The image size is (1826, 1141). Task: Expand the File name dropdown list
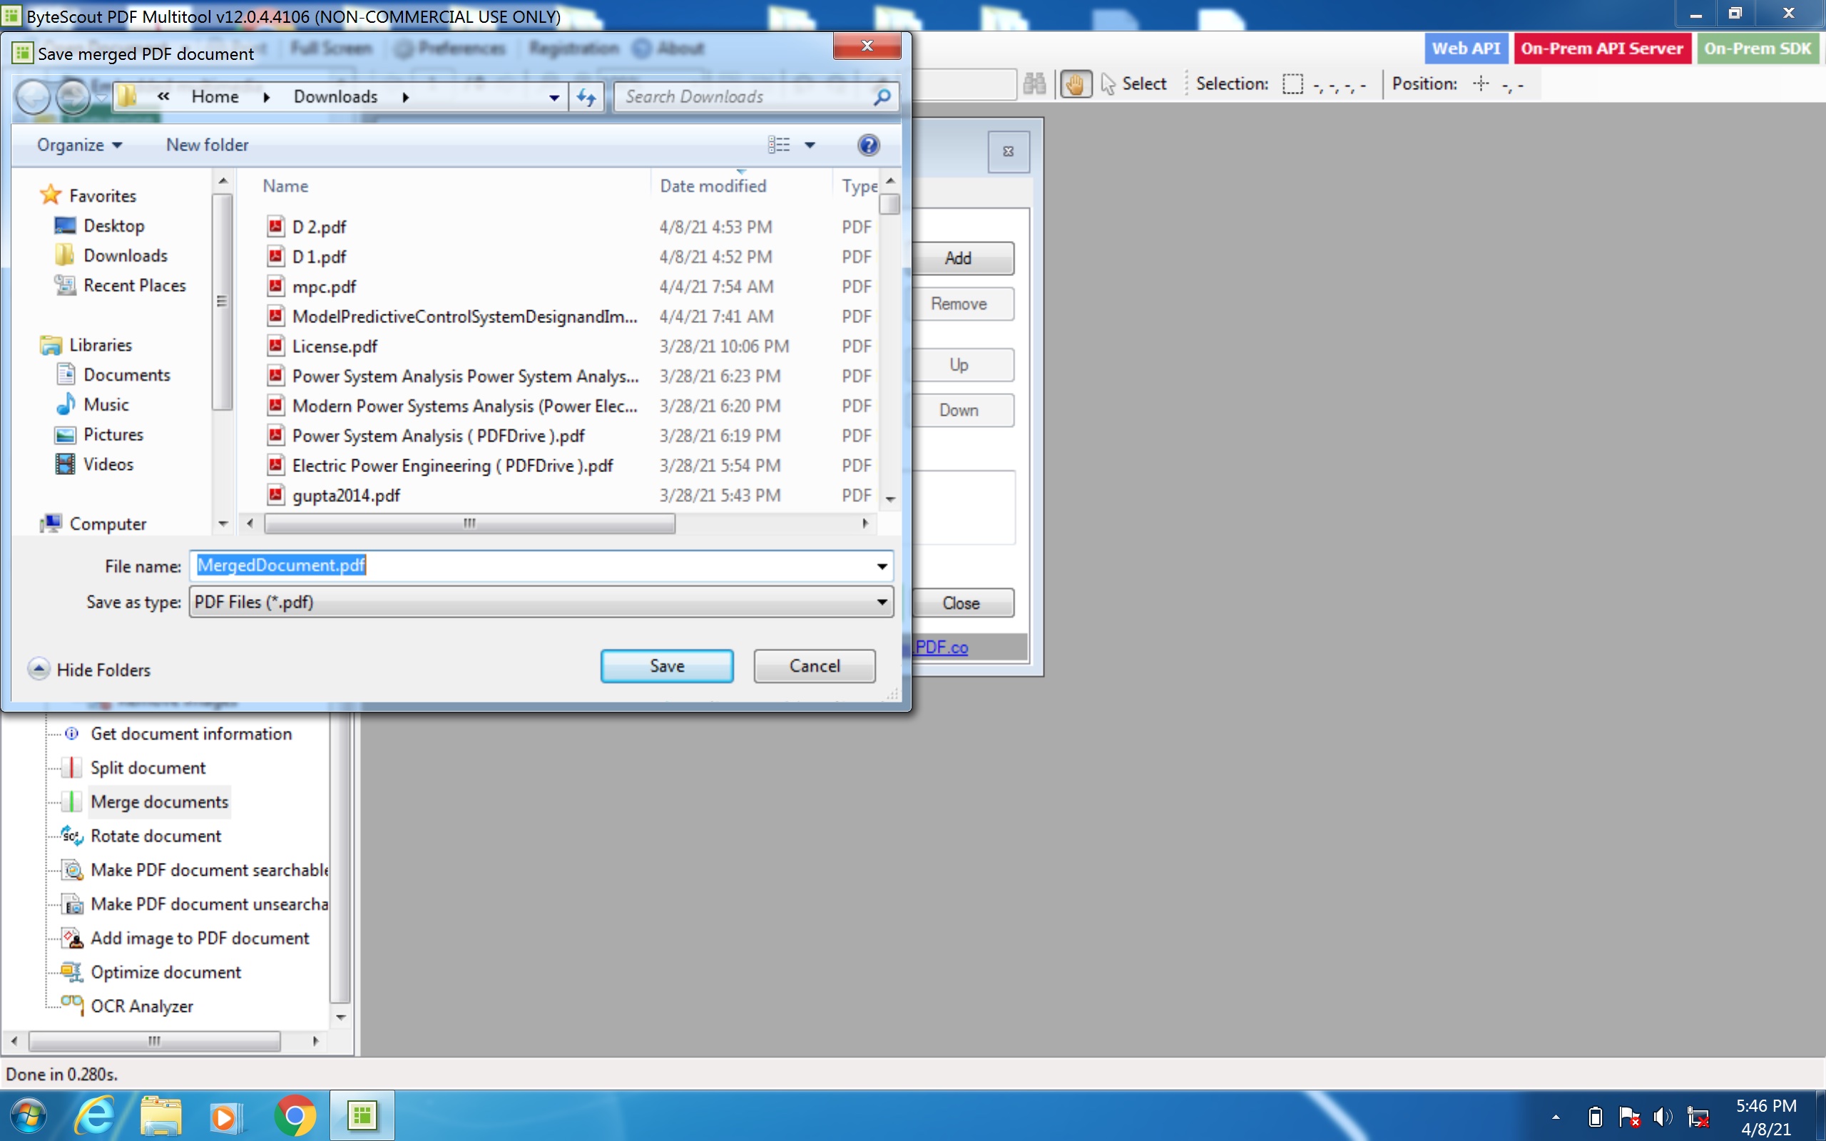(x=881, y=566)
